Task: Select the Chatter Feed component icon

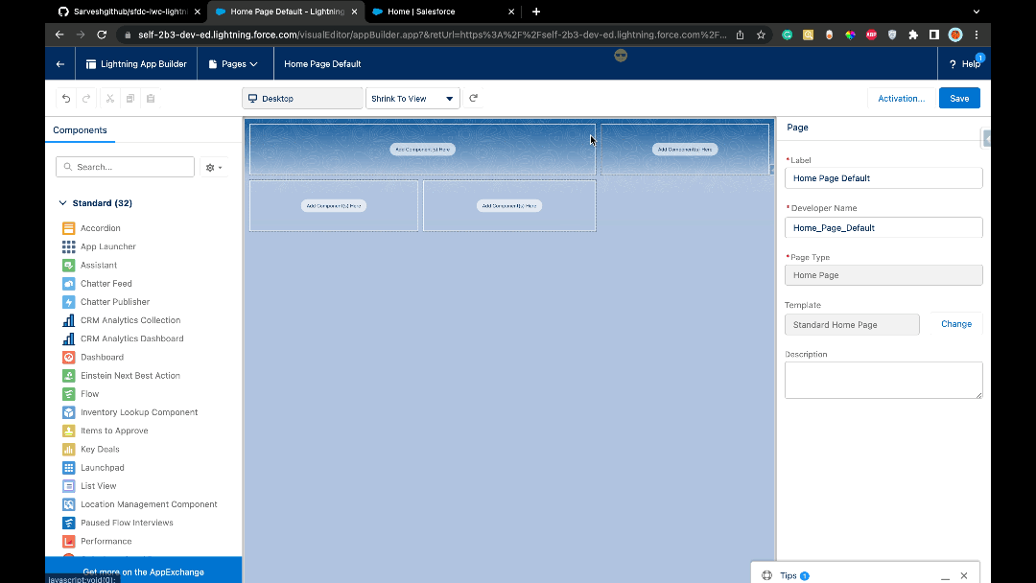Action: pos(69,284)
